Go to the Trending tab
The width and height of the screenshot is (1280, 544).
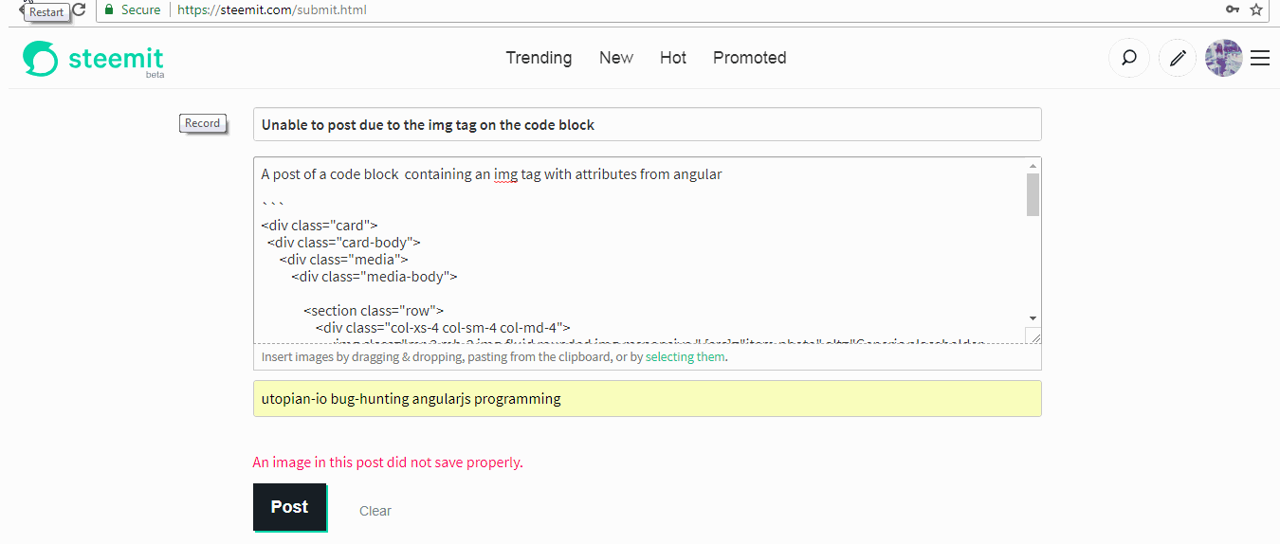[x=539, y=58]
